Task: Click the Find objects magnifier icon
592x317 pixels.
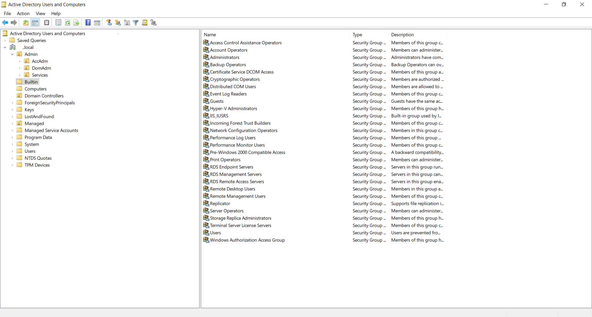Action: pyautogui.click(x=145, y=22)
